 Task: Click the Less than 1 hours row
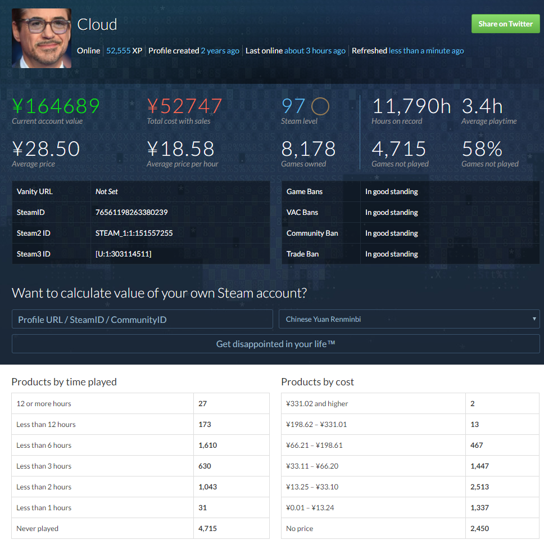point(140,507)
